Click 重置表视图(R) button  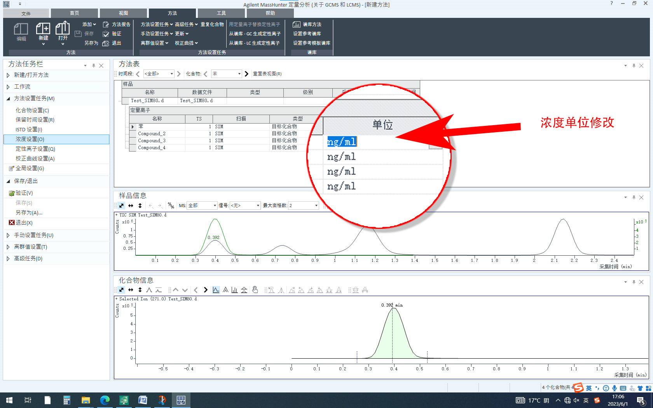pos(267,74)
